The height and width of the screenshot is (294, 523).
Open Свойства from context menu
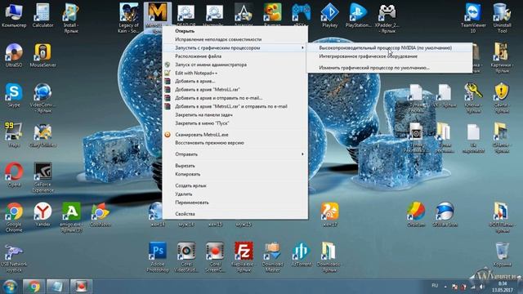[x=235, y=214]
